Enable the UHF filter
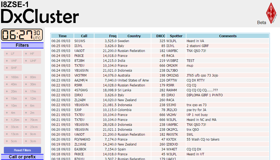Viewport: 280px width, 160px height. click(32, 61)
